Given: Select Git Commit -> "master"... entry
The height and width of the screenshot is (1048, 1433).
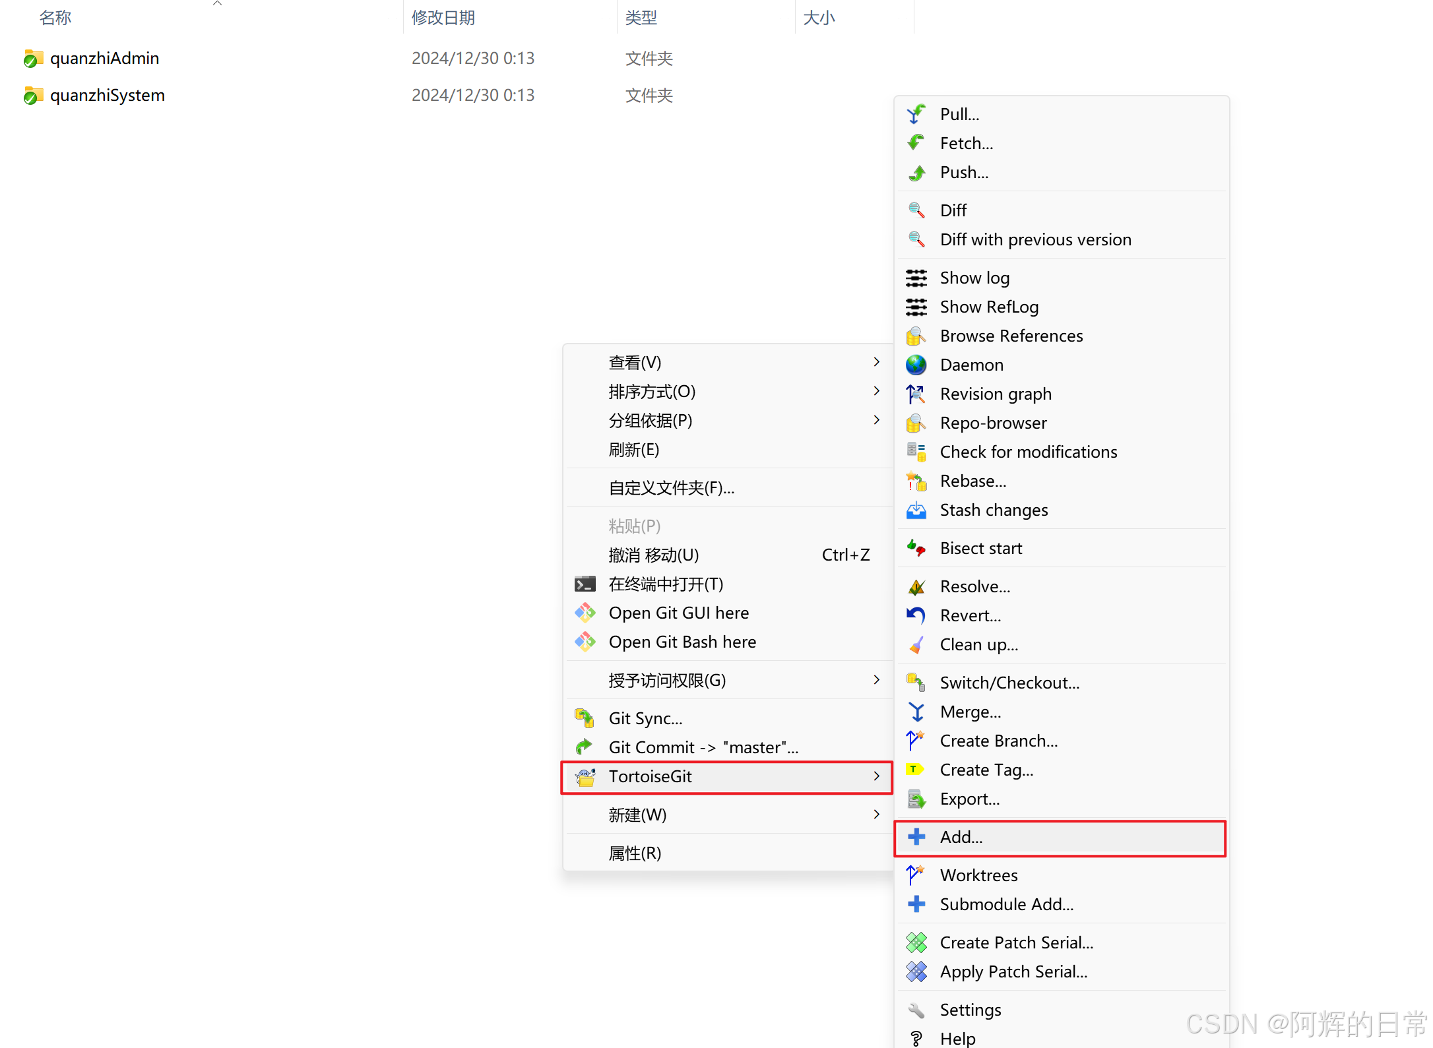Looking at the screenshot, I should click(x=703, y=747).
